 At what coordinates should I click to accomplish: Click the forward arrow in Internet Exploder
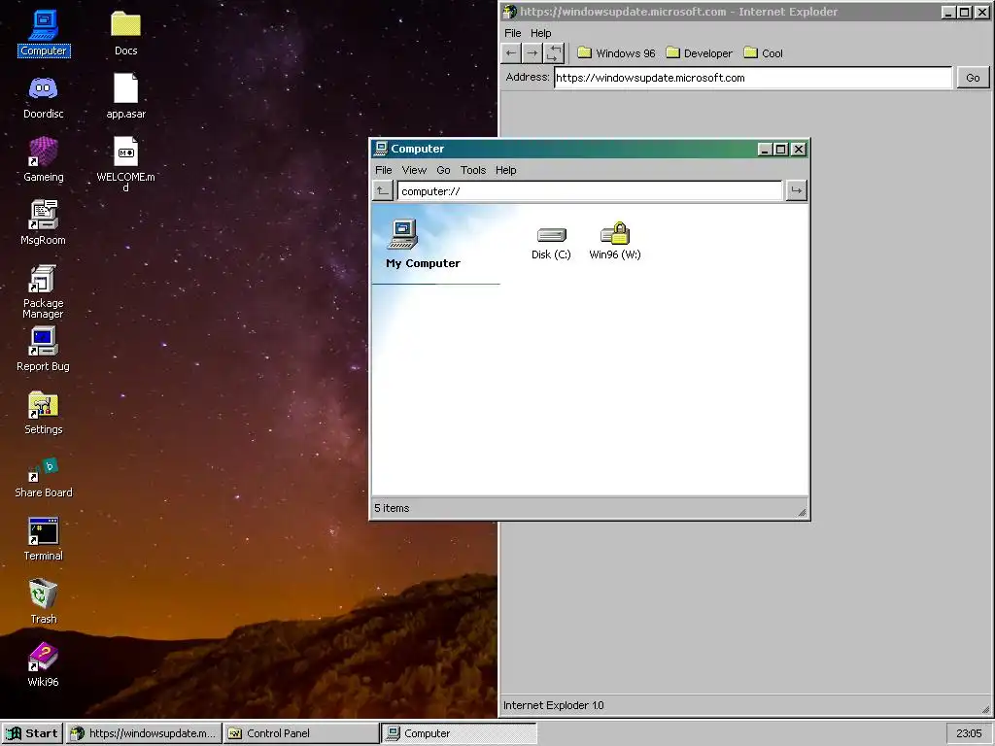(x=532, y=53)
